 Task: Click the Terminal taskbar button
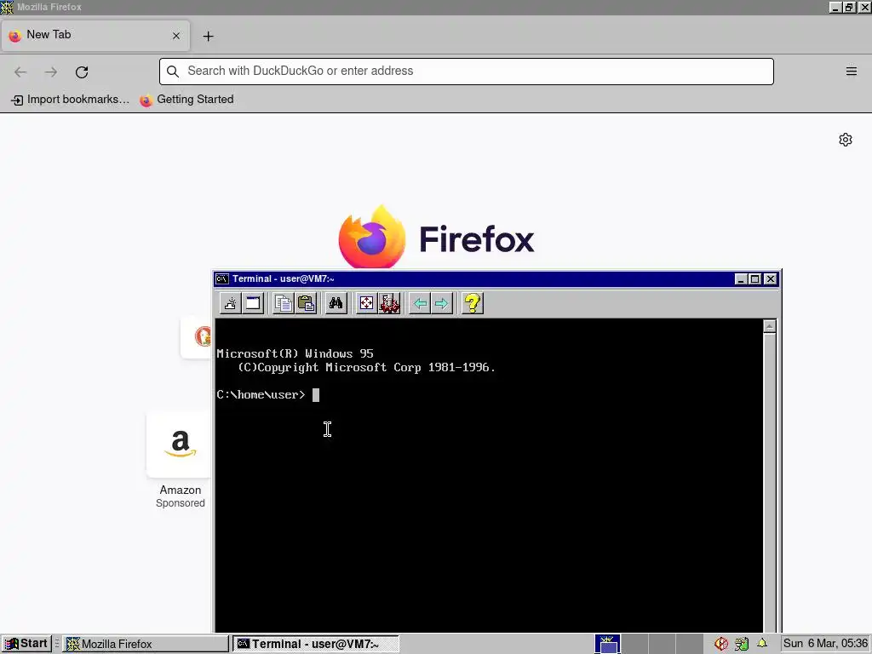click(315, 644)
